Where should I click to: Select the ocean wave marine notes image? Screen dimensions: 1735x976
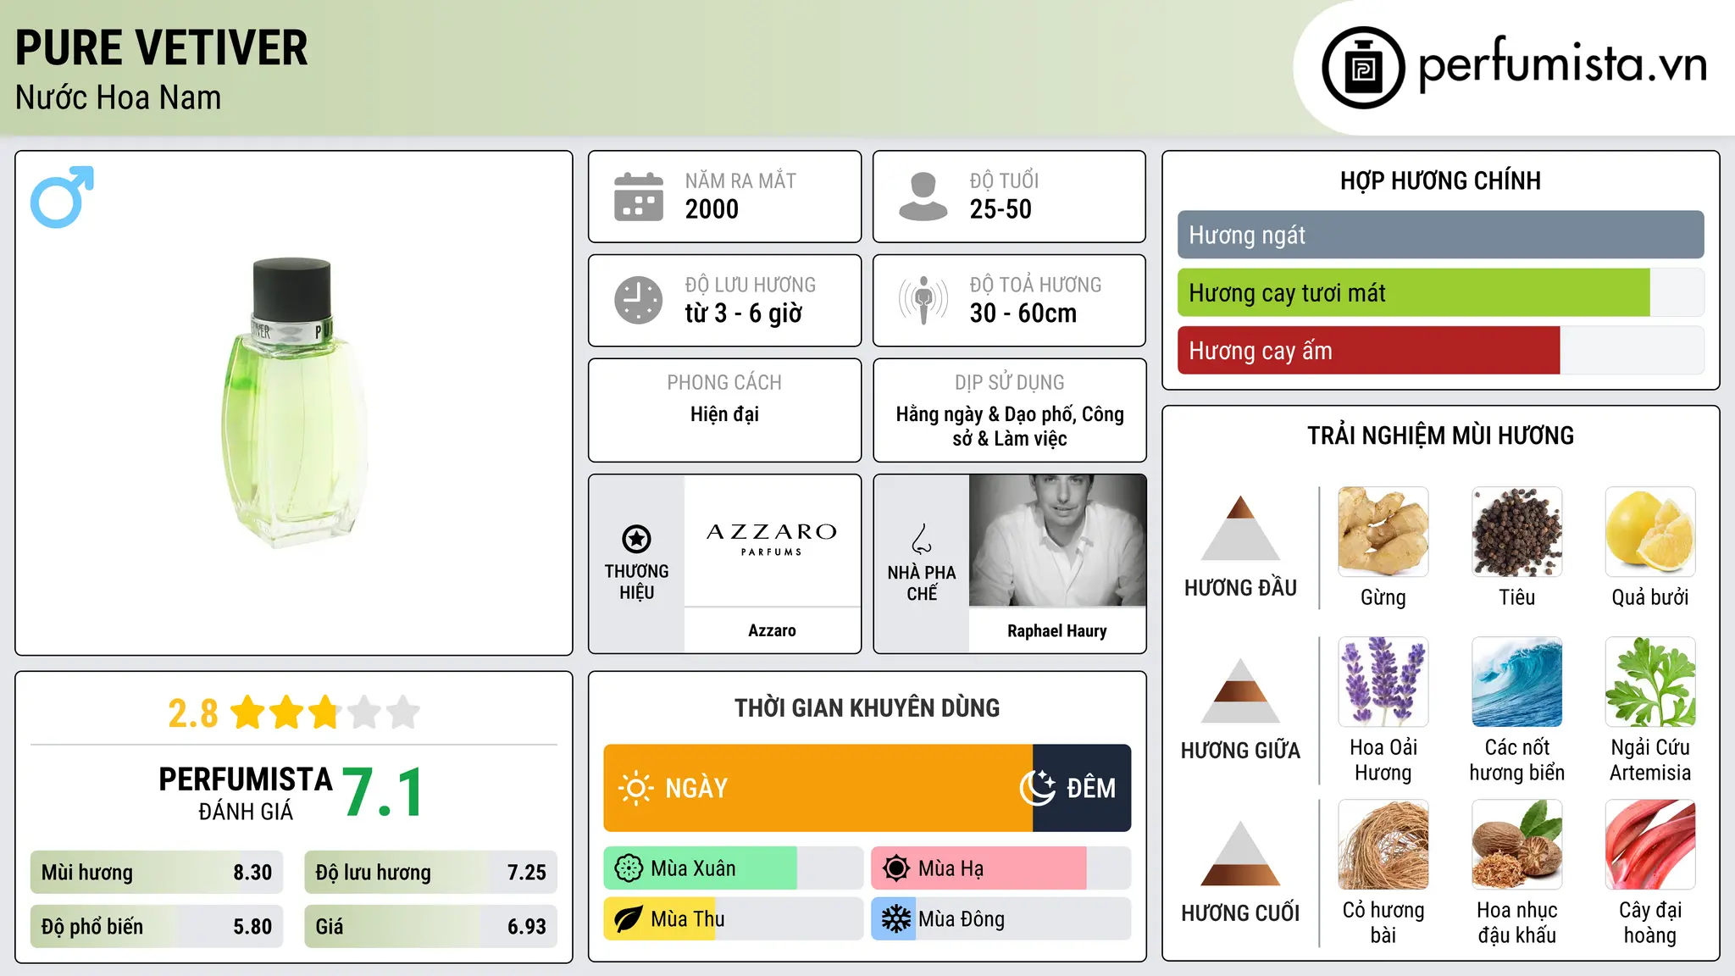[1517, 681]
